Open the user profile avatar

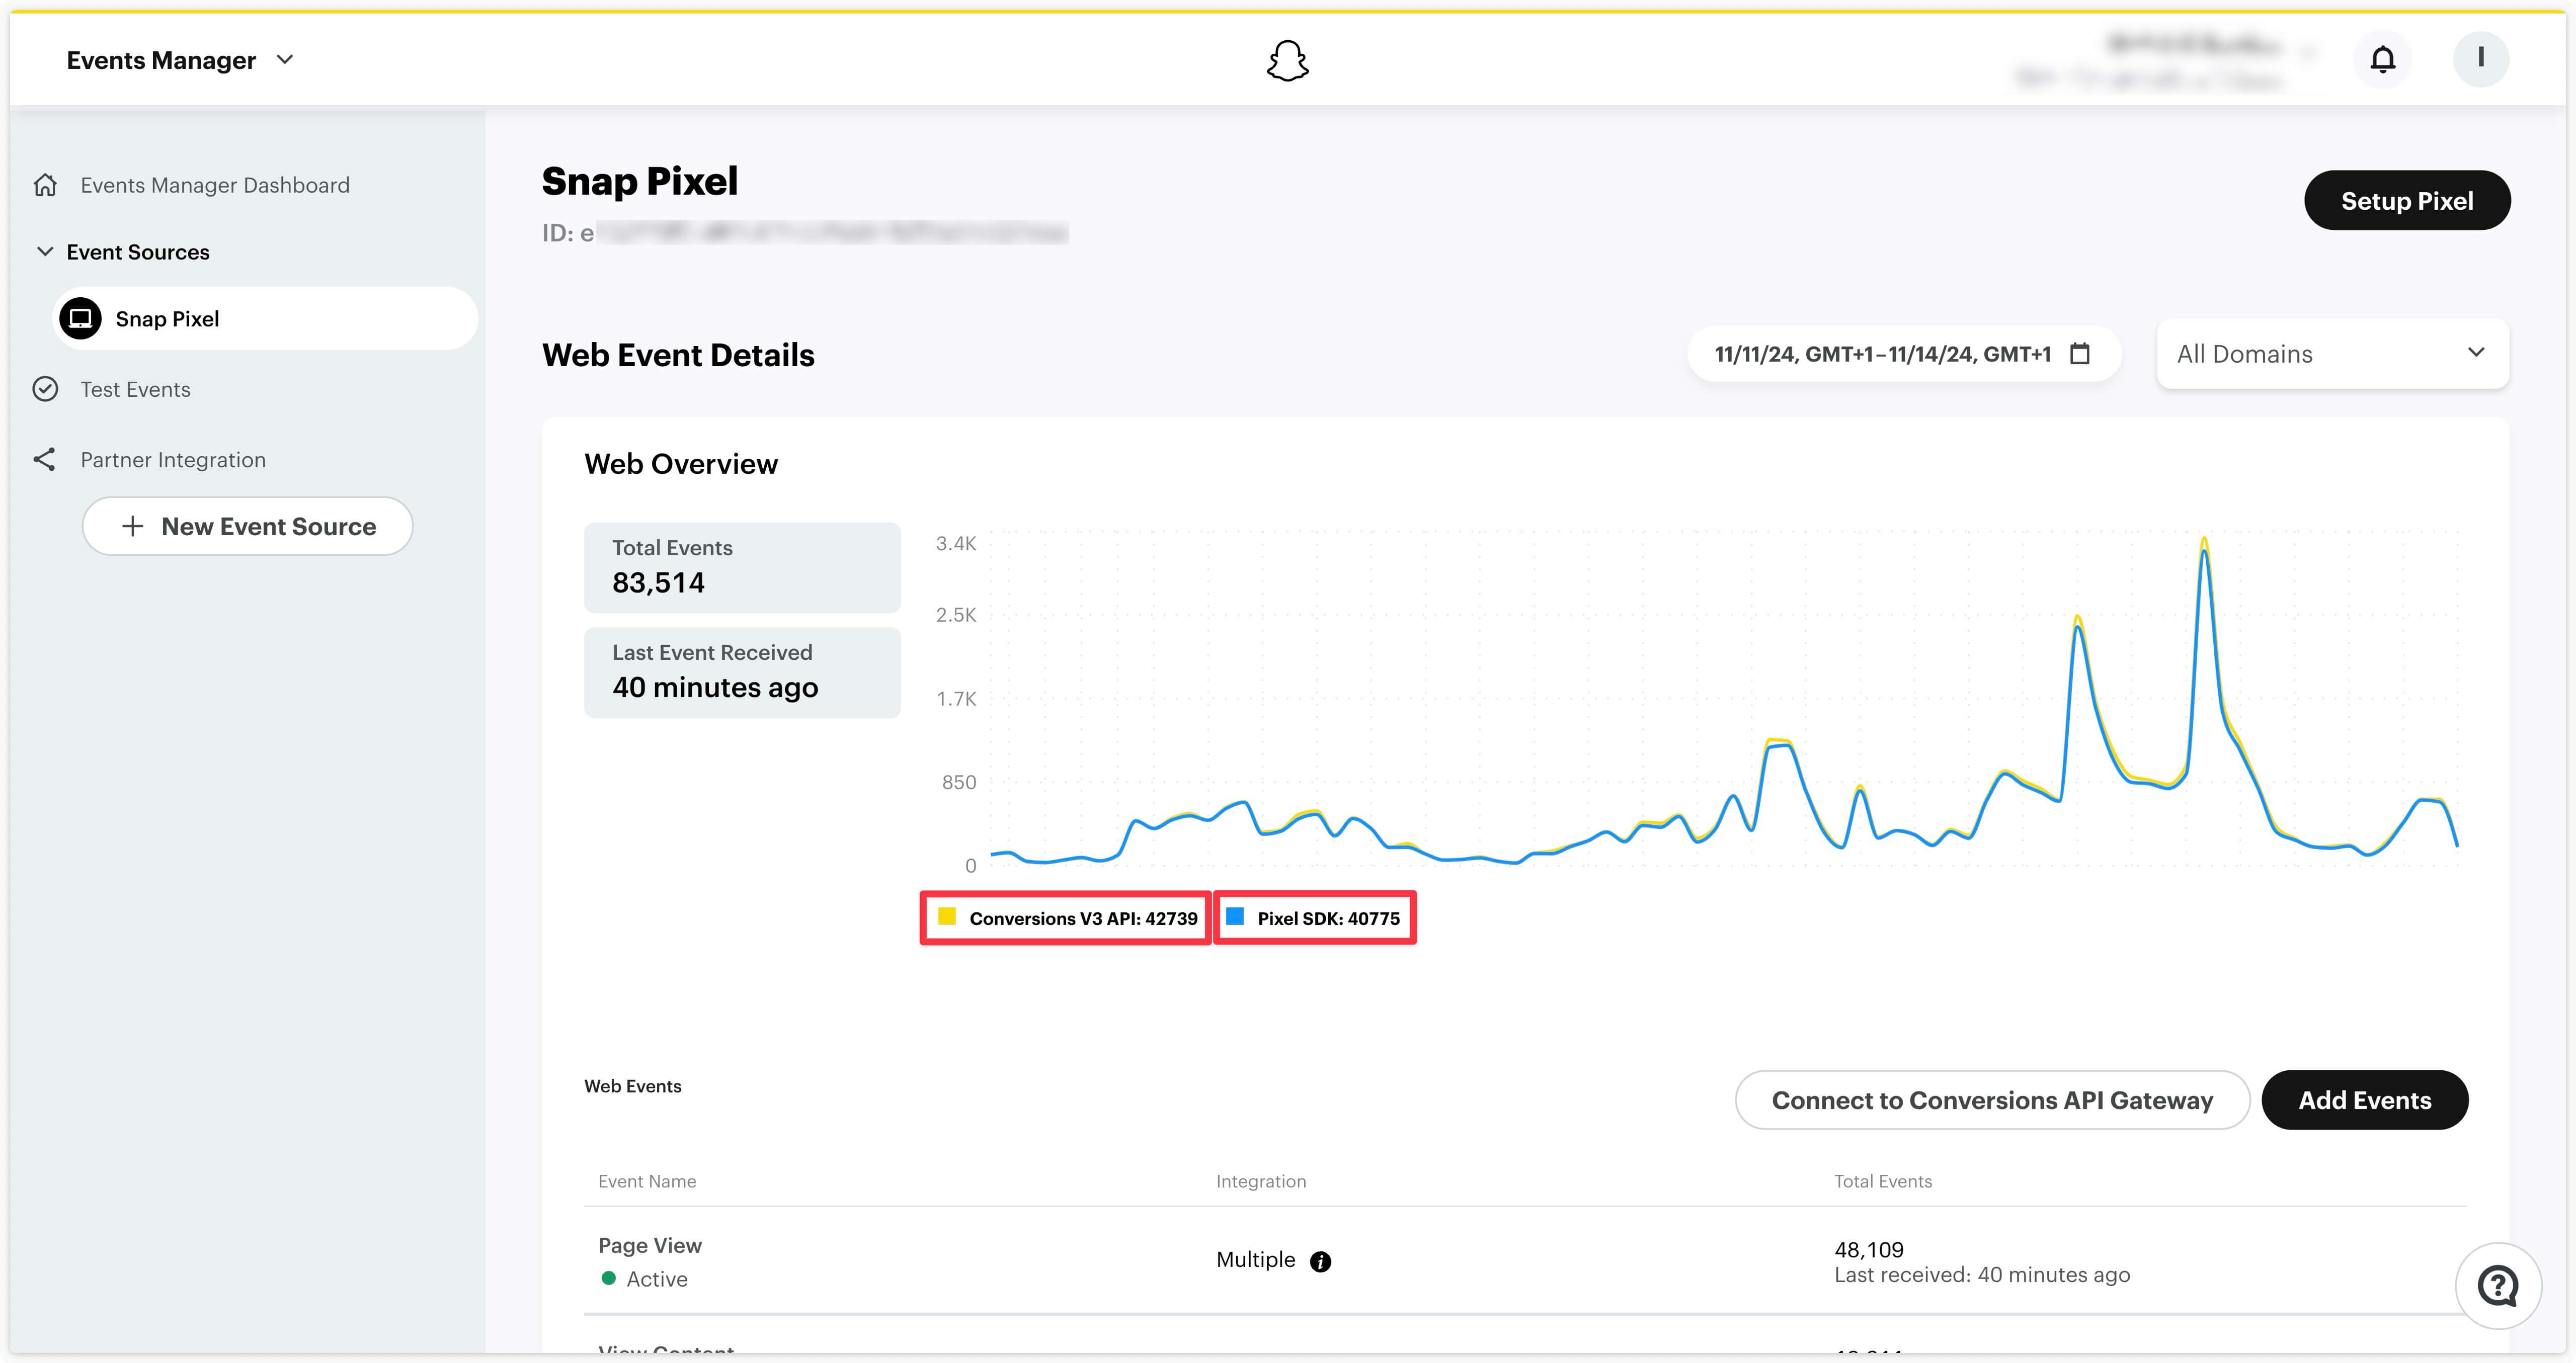[x=2480, y=59]
